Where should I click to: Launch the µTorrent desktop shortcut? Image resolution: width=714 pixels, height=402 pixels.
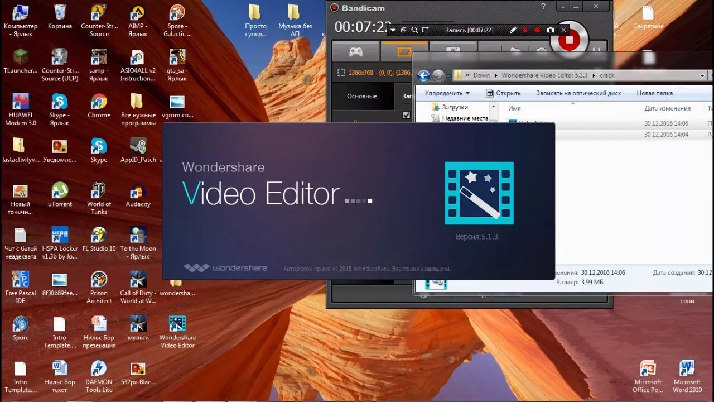coord(60,194)
